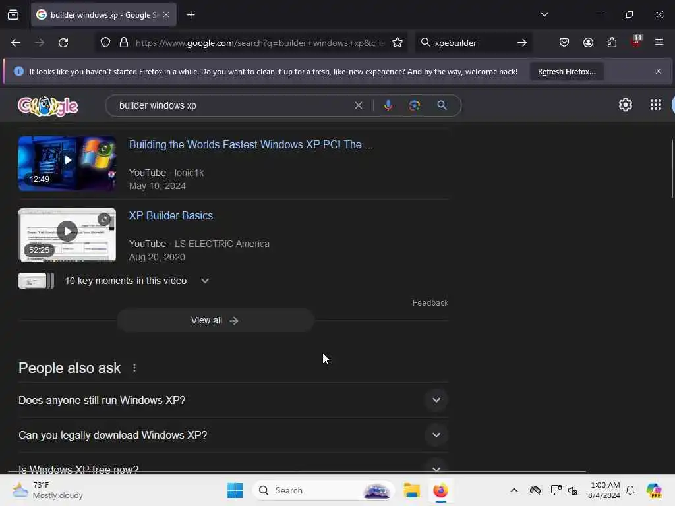
Task: Open the Firefox View tab list icon
Action: coord(13,15)
